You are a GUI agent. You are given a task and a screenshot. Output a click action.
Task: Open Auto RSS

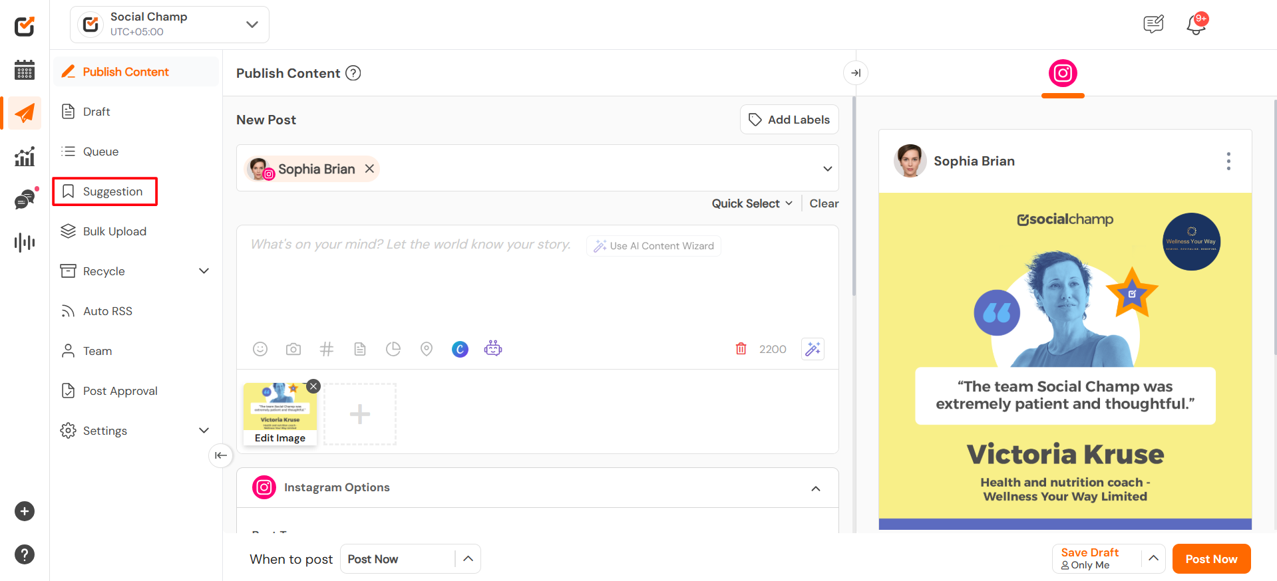(x=107, y=311)
